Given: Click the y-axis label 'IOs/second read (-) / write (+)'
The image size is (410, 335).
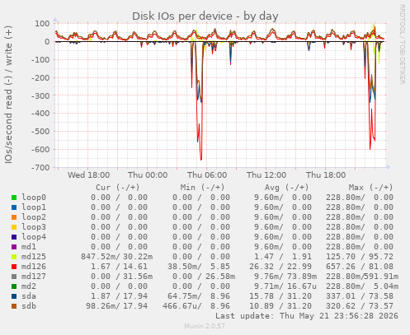Looking at the screenshot, I should (x=9, y=95).
